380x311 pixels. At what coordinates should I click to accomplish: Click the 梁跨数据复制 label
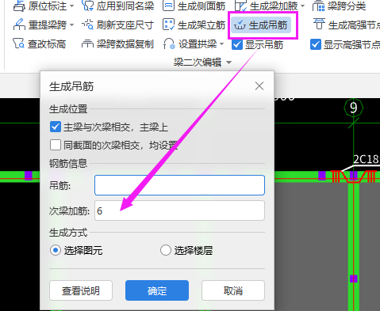(x=125, y=44)
